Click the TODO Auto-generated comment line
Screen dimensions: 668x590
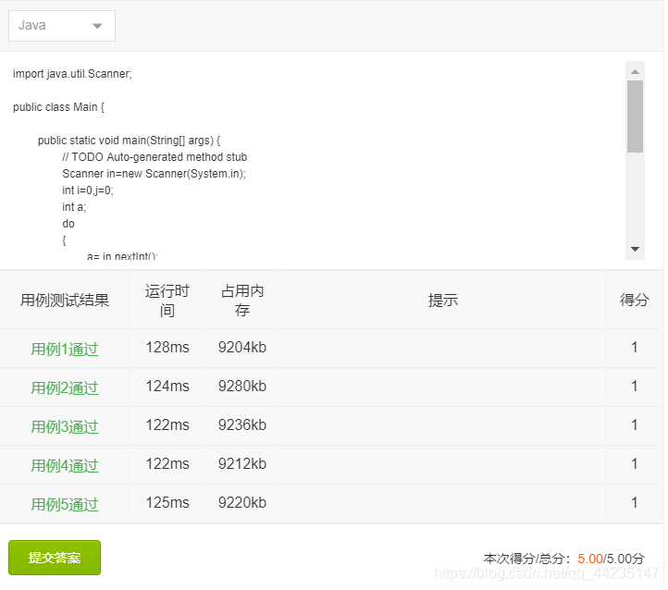(x=155, y=157)
